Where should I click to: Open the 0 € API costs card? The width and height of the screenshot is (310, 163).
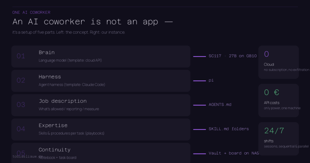pyautogui.click(x=279, y=101)
